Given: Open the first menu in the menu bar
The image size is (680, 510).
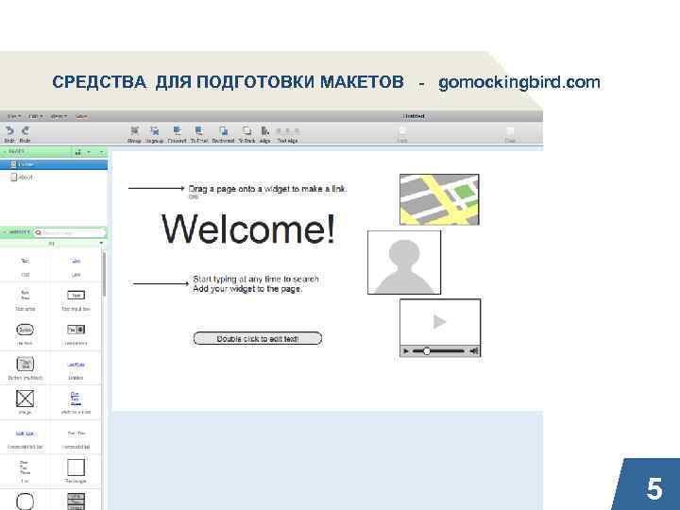Looking at the screenshot, I should (x=14, y=116).
